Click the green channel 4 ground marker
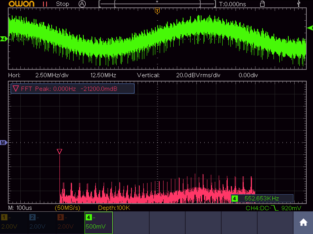The width and height of the screenshot is (313, 234). pyautogui.click(x=4, y=39)
